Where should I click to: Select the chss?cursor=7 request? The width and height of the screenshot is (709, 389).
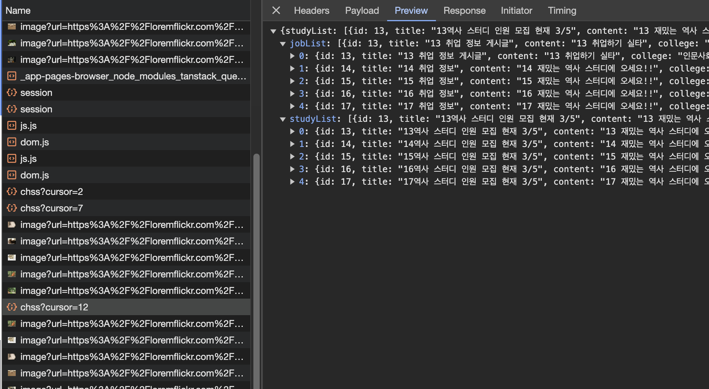[x=126, y=208]
